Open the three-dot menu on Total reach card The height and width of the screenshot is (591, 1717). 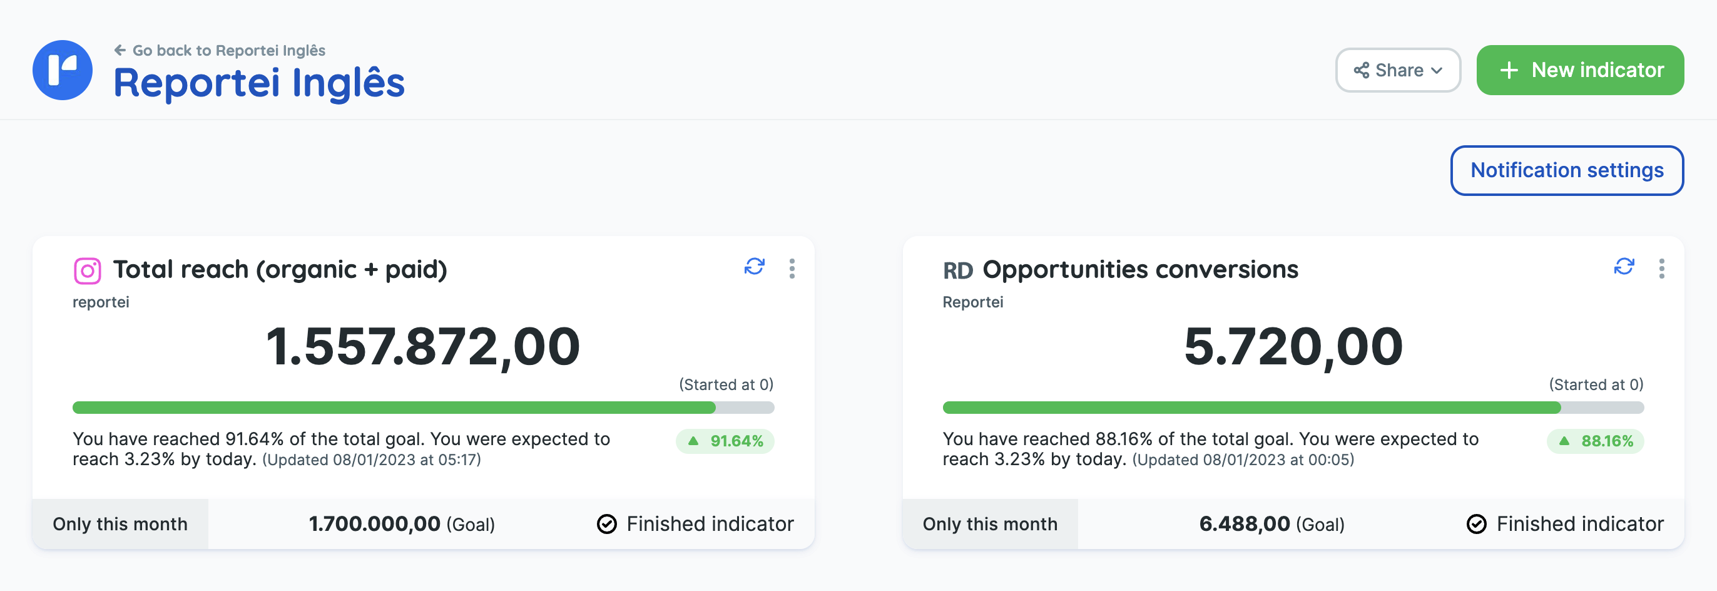click(793, 269)
